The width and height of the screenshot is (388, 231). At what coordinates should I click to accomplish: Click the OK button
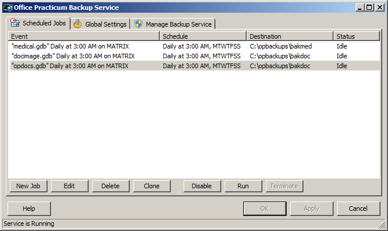click(265, 208)
